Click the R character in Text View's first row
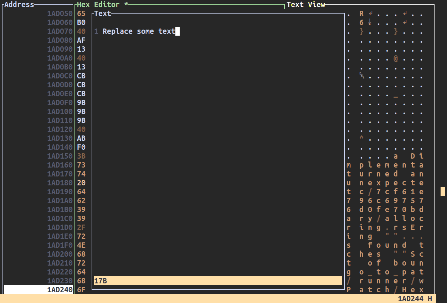The height and width of the screenshot is (303, 447). click(x=361, y=14)
